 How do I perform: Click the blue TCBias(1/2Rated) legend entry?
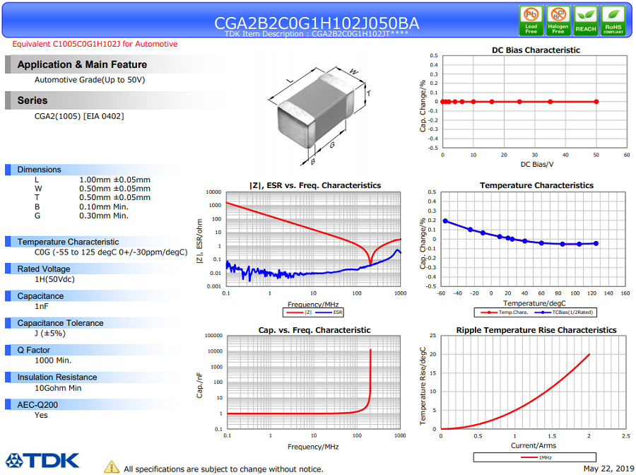pyautogui.click(x=564, y=312)
